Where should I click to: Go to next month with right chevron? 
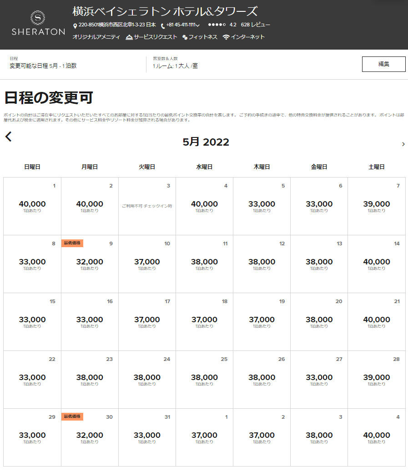tap(403, 144)
